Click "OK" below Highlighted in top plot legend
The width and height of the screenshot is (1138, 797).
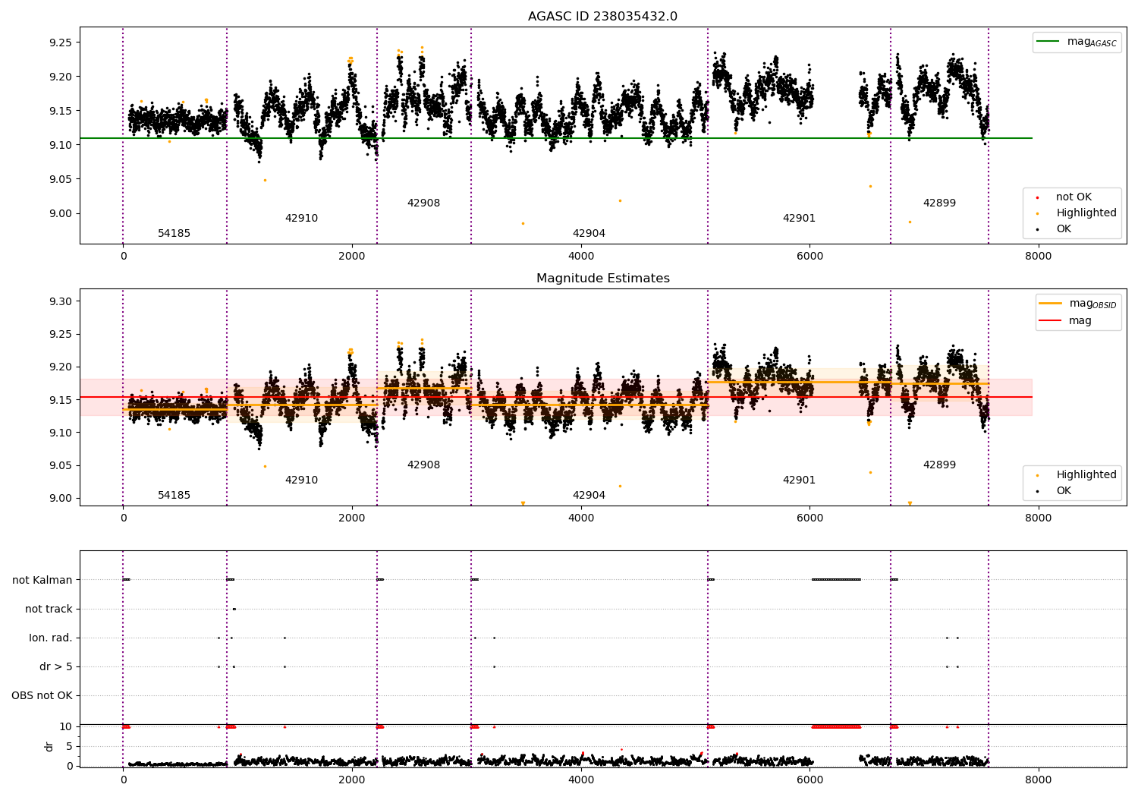(1064, 229)
